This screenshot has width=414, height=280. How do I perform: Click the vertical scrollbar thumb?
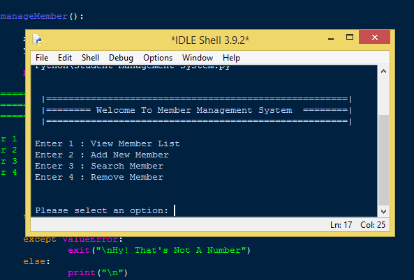[384, 160]
